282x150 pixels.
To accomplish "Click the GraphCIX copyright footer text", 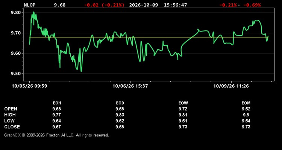I will [57, 135].
